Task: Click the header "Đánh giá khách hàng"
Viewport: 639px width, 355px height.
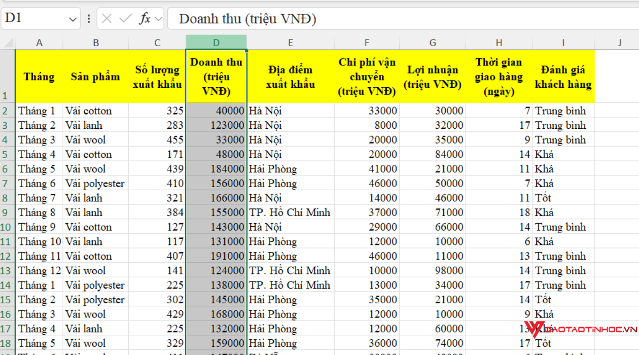Action: pos(563,77)
